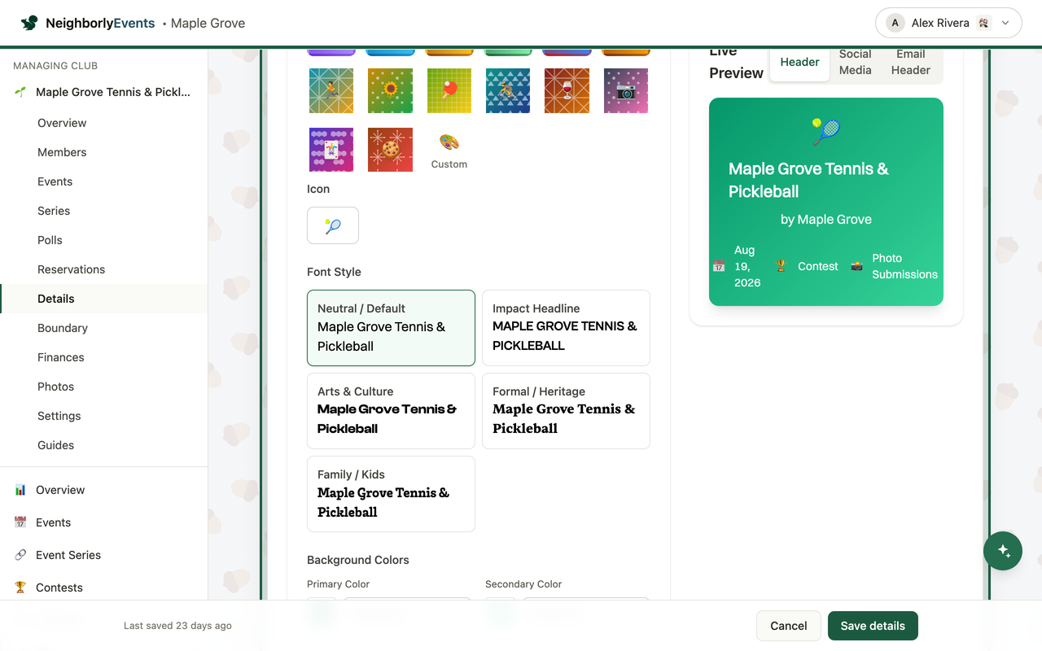This screenshot has height=651, width=1042.
Task: Select the cyclist theme thumbnail
Action: click(x=508, y=90)
